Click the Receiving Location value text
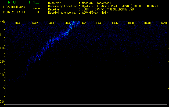Image resolution: width=169 pixels, height=107 pixels. pos(120,6)
